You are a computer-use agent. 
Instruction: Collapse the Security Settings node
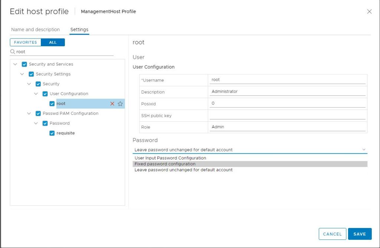[22, 74]
